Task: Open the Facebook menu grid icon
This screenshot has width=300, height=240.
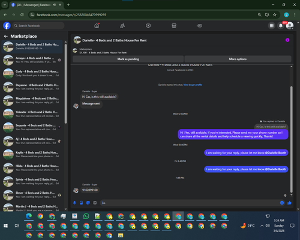Action: 272,26
